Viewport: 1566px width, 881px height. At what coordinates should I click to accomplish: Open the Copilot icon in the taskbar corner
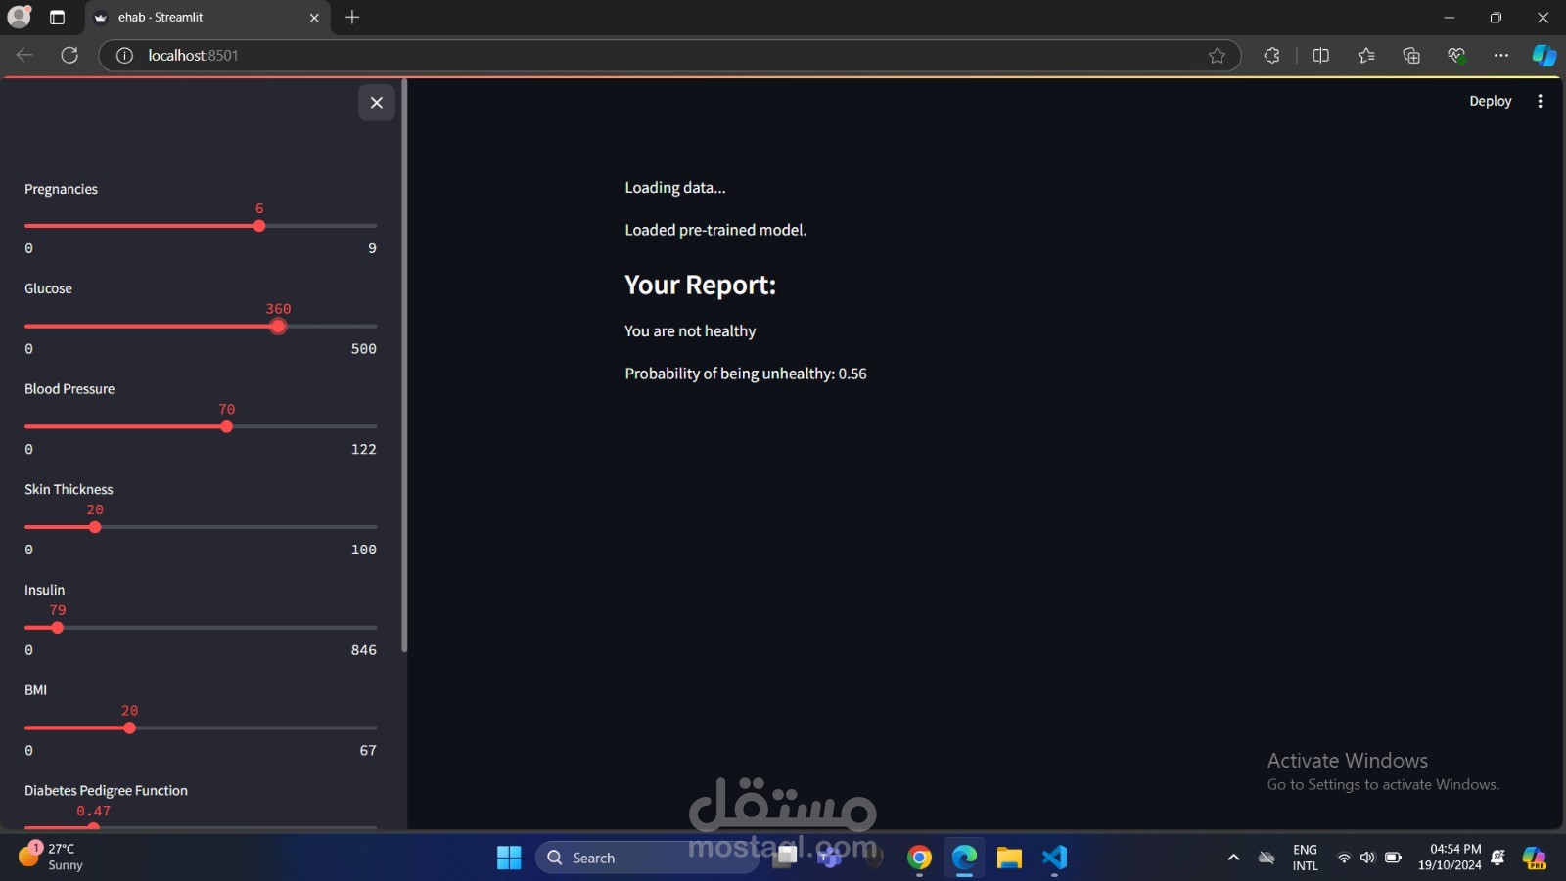click(1534, 858)
